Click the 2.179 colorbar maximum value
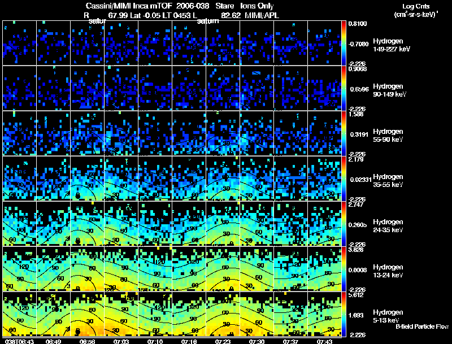The height and width of the screenshot is (344, 452). pos(356,159)
